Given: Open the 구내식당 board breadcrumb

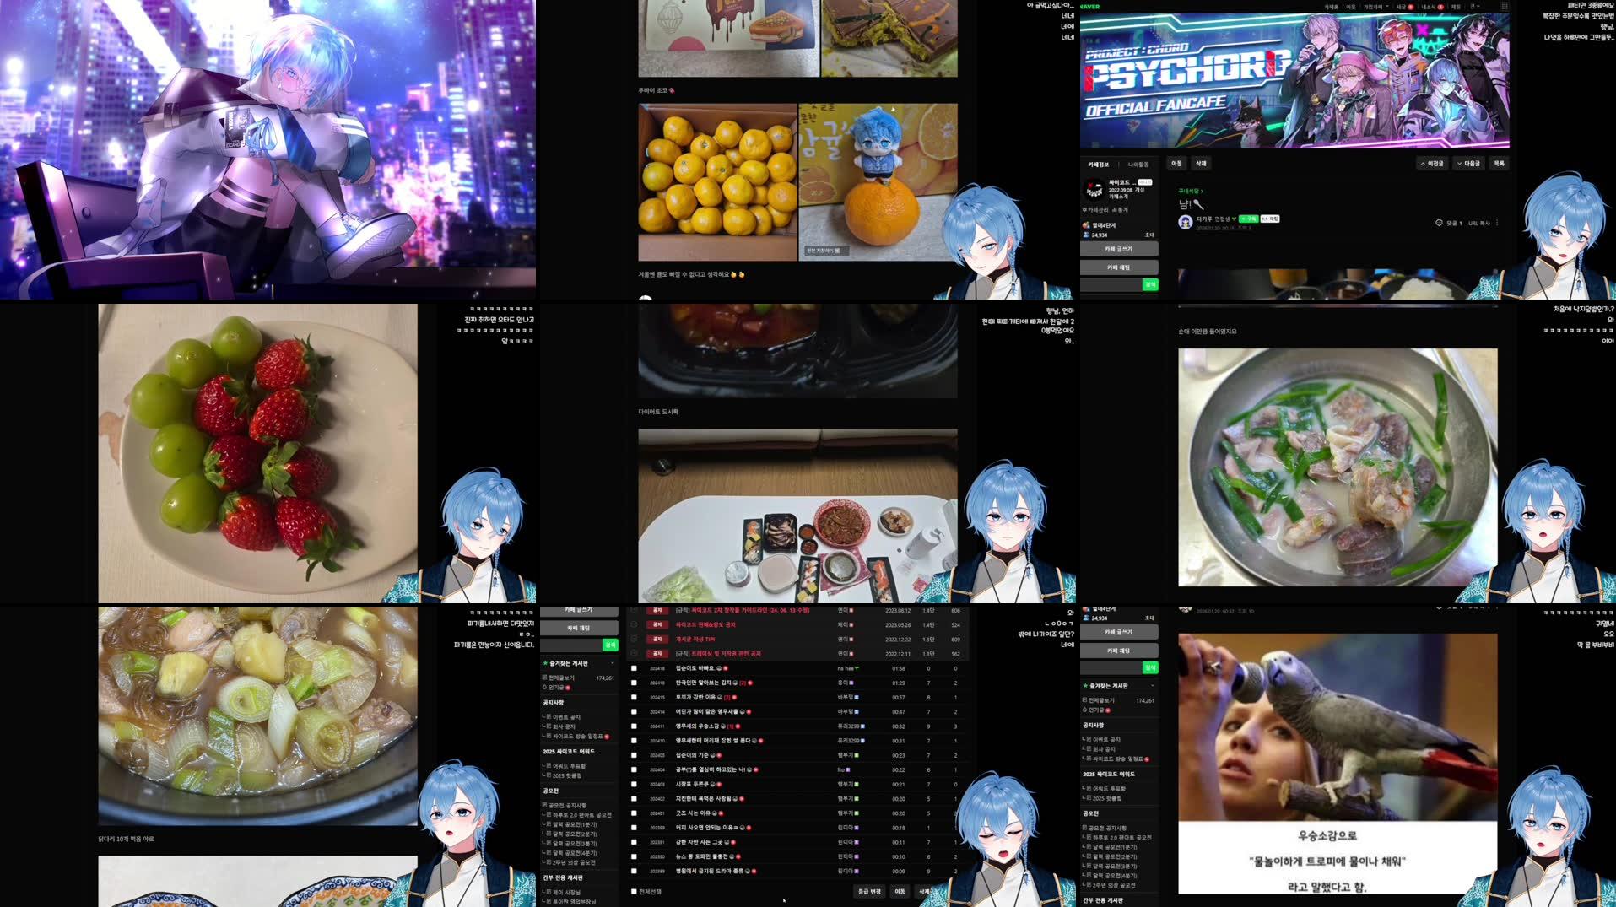Looking at the screenshot, I should (1191, 192).
